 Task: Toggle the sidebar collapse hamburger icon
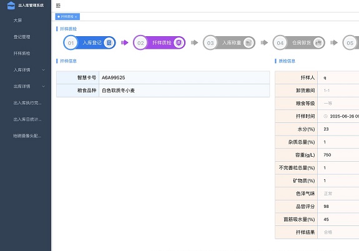(x=58, y=6)
